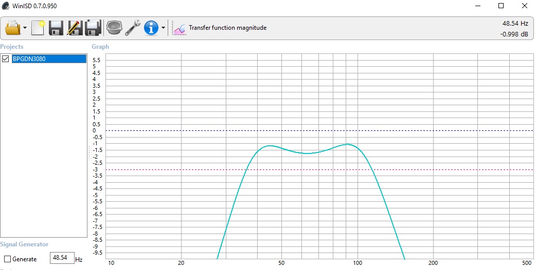Open graph type selector icon
Viewport: 536px width, 270px height.
click(x=179, y=28)
